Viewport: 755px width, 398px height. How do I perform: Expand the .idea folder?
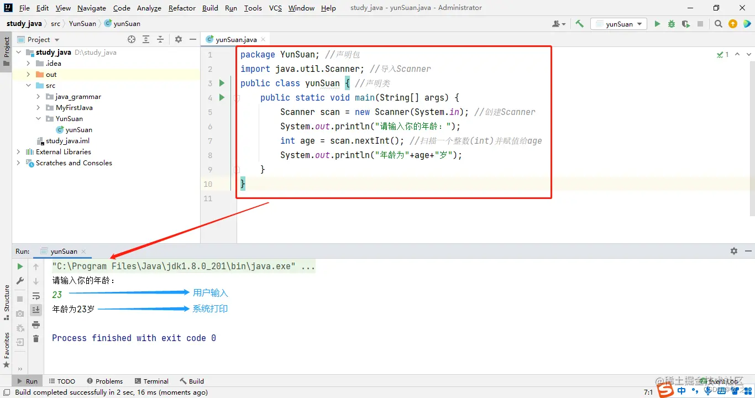(x=28, y=64)
